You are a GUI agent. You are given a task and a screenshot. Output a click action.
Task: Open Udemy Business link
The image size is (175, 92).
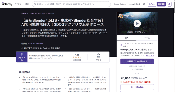point(120,4)
